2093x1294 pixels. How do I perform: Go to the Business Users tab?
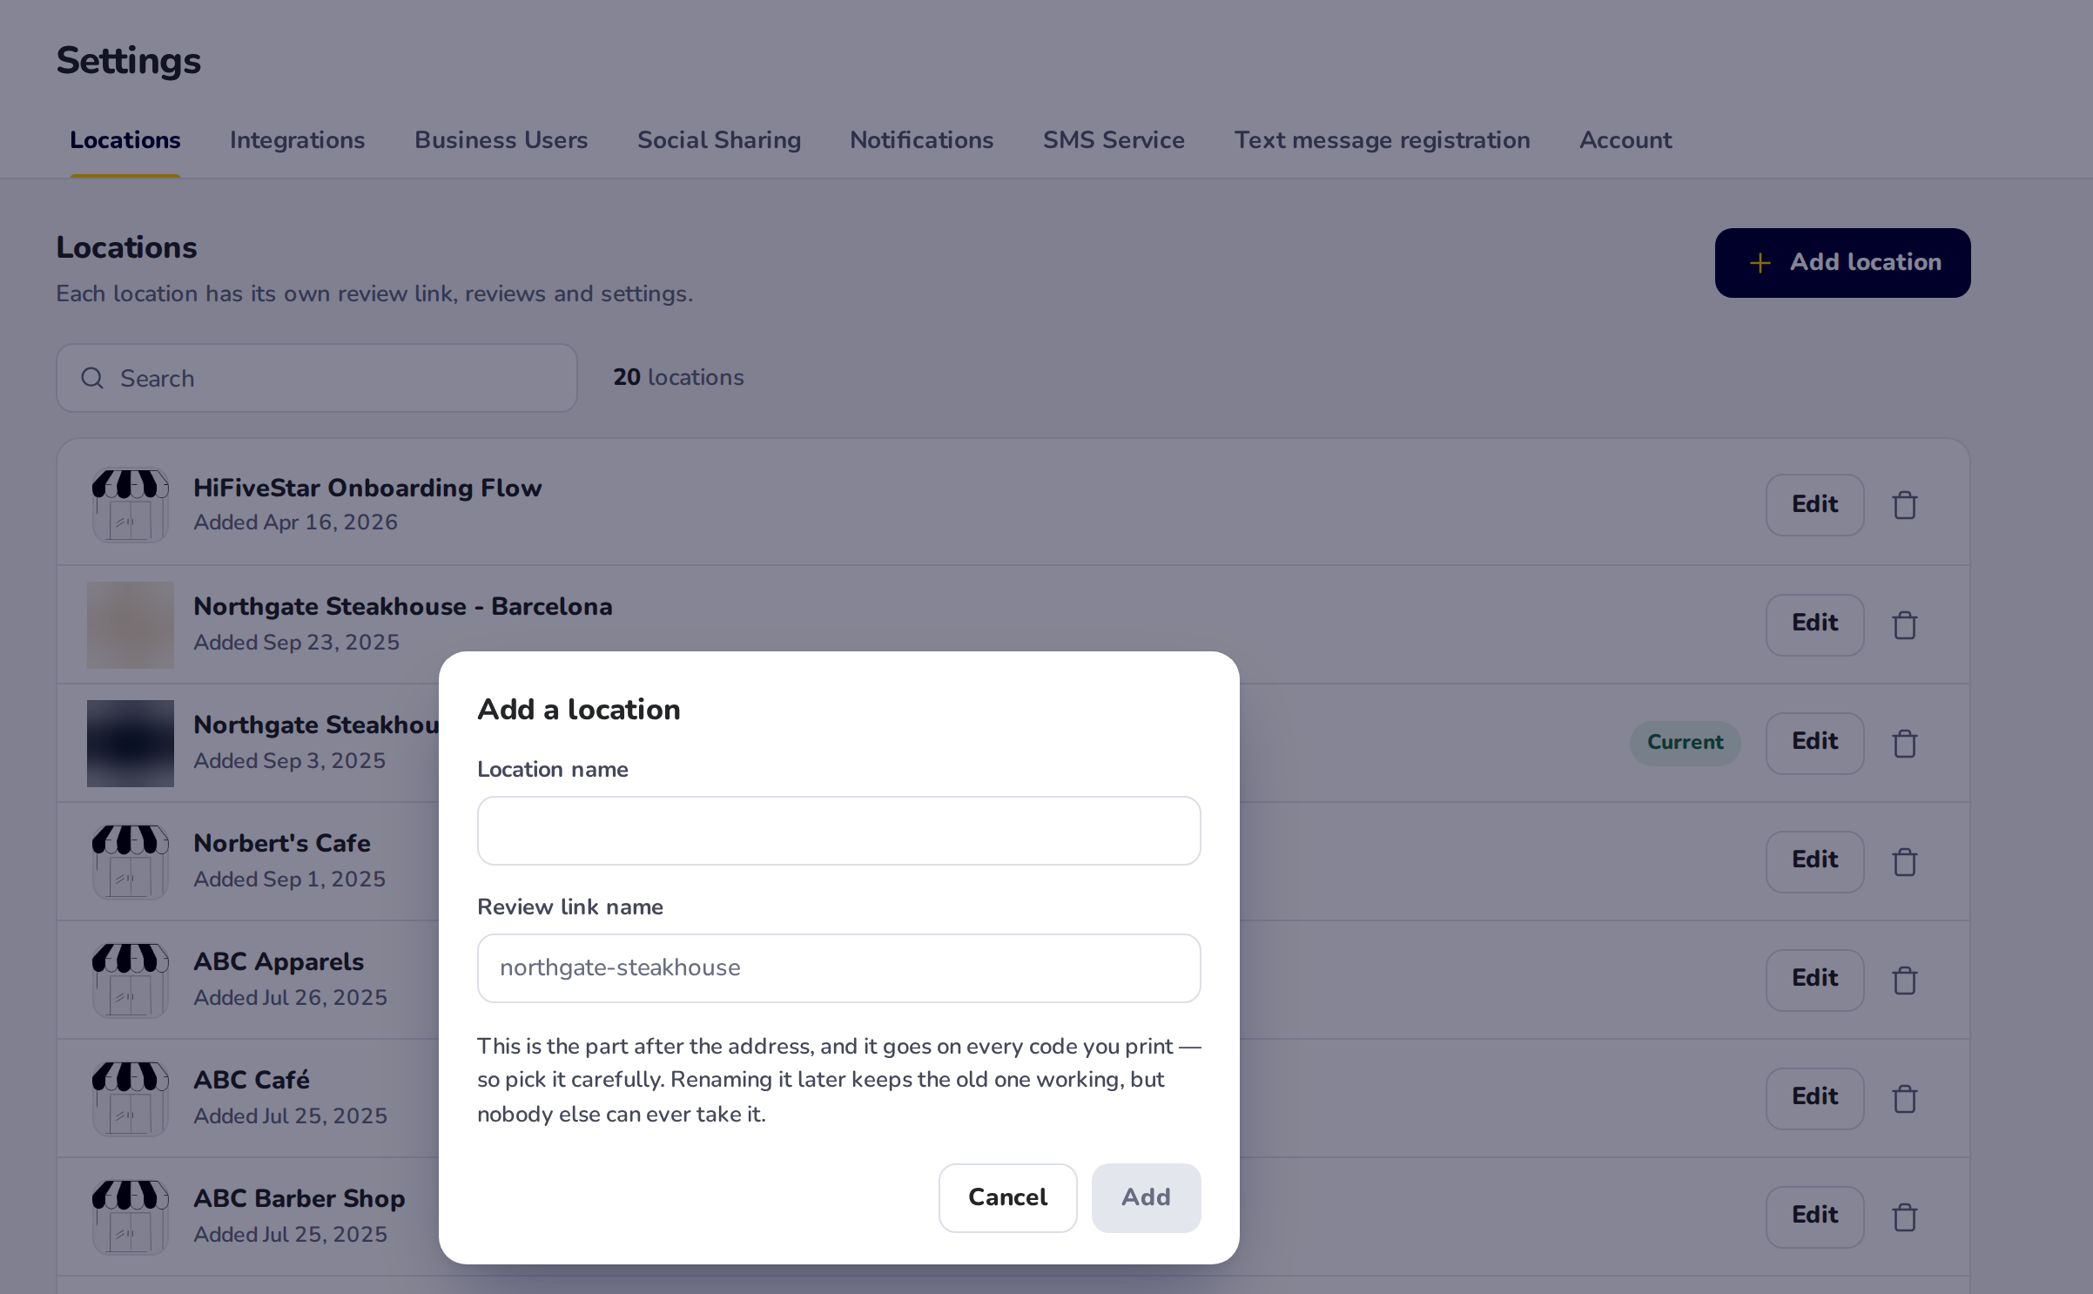[501, 140]
